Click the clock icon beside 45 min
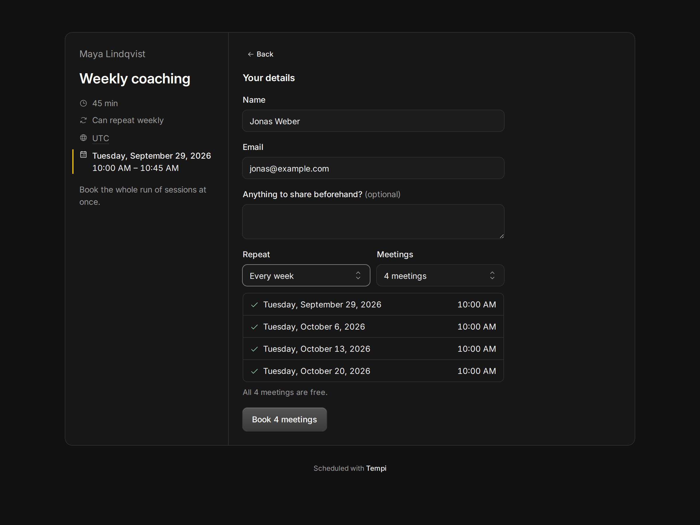700x525 pixels. click(83, 103)
